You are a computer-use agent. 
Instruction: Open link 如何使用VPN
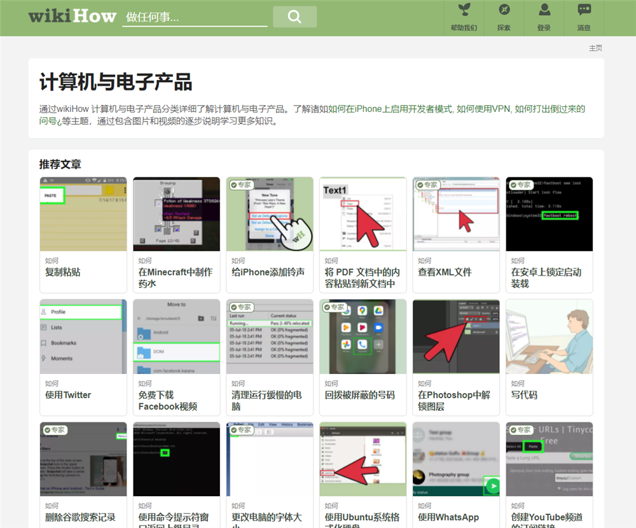[483, 109]
